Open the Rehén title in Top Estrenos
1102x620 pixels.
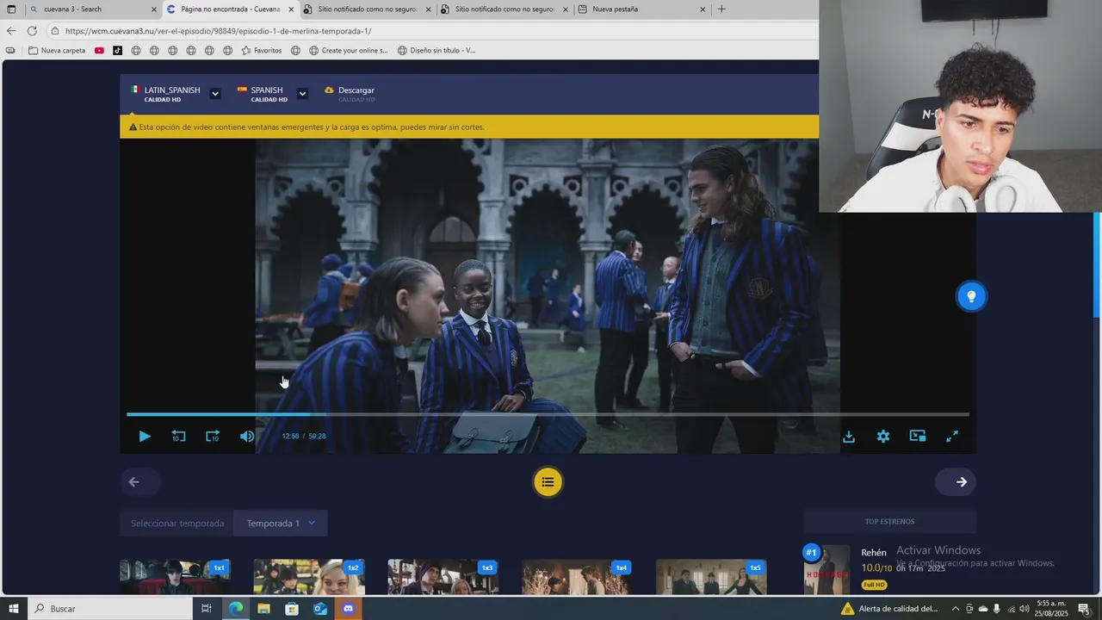pos(873,553)
